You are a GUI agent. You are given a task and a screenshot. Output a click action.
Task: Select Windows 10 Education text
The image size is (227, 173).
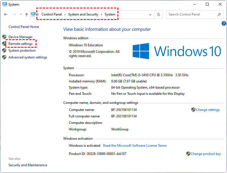click(x=86, y=45)
